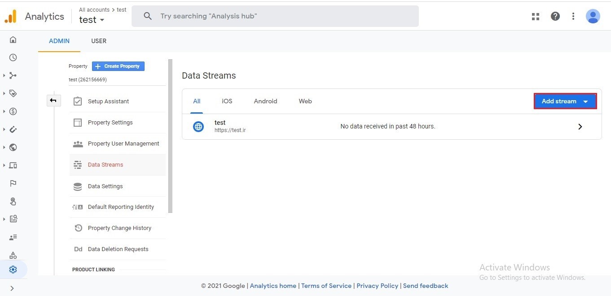Click the Analysis hub search field
The height and width of the screenshot is (296, 611).
275,16
